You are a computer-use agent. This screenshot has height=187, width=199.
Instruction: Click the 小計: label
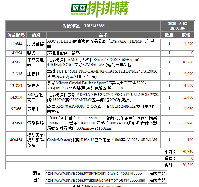pos(170,152)
